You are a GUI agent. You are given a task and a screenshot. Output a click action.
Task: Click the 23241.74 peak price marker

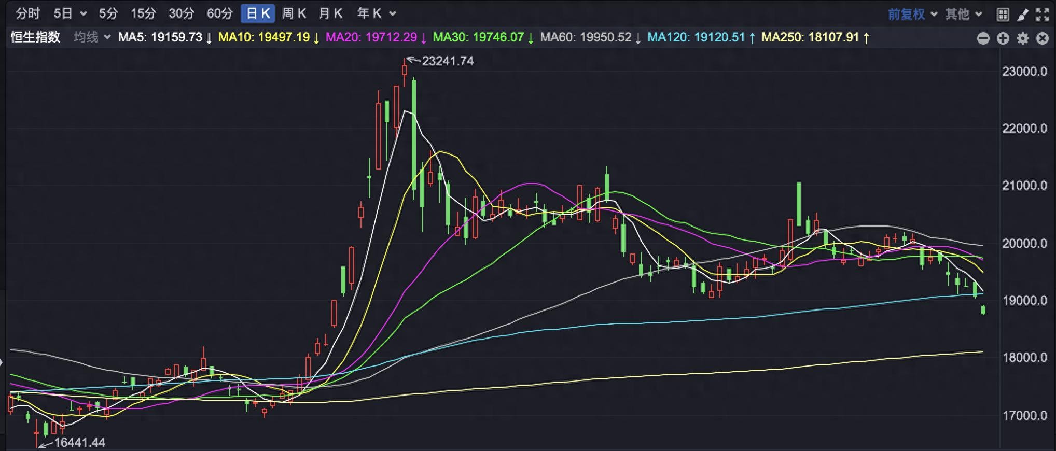click(x=447, y=61)
